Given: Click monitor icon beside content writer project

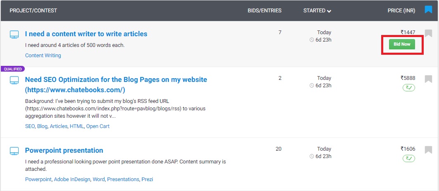Looking at the screenshot, I should (14, 35).
